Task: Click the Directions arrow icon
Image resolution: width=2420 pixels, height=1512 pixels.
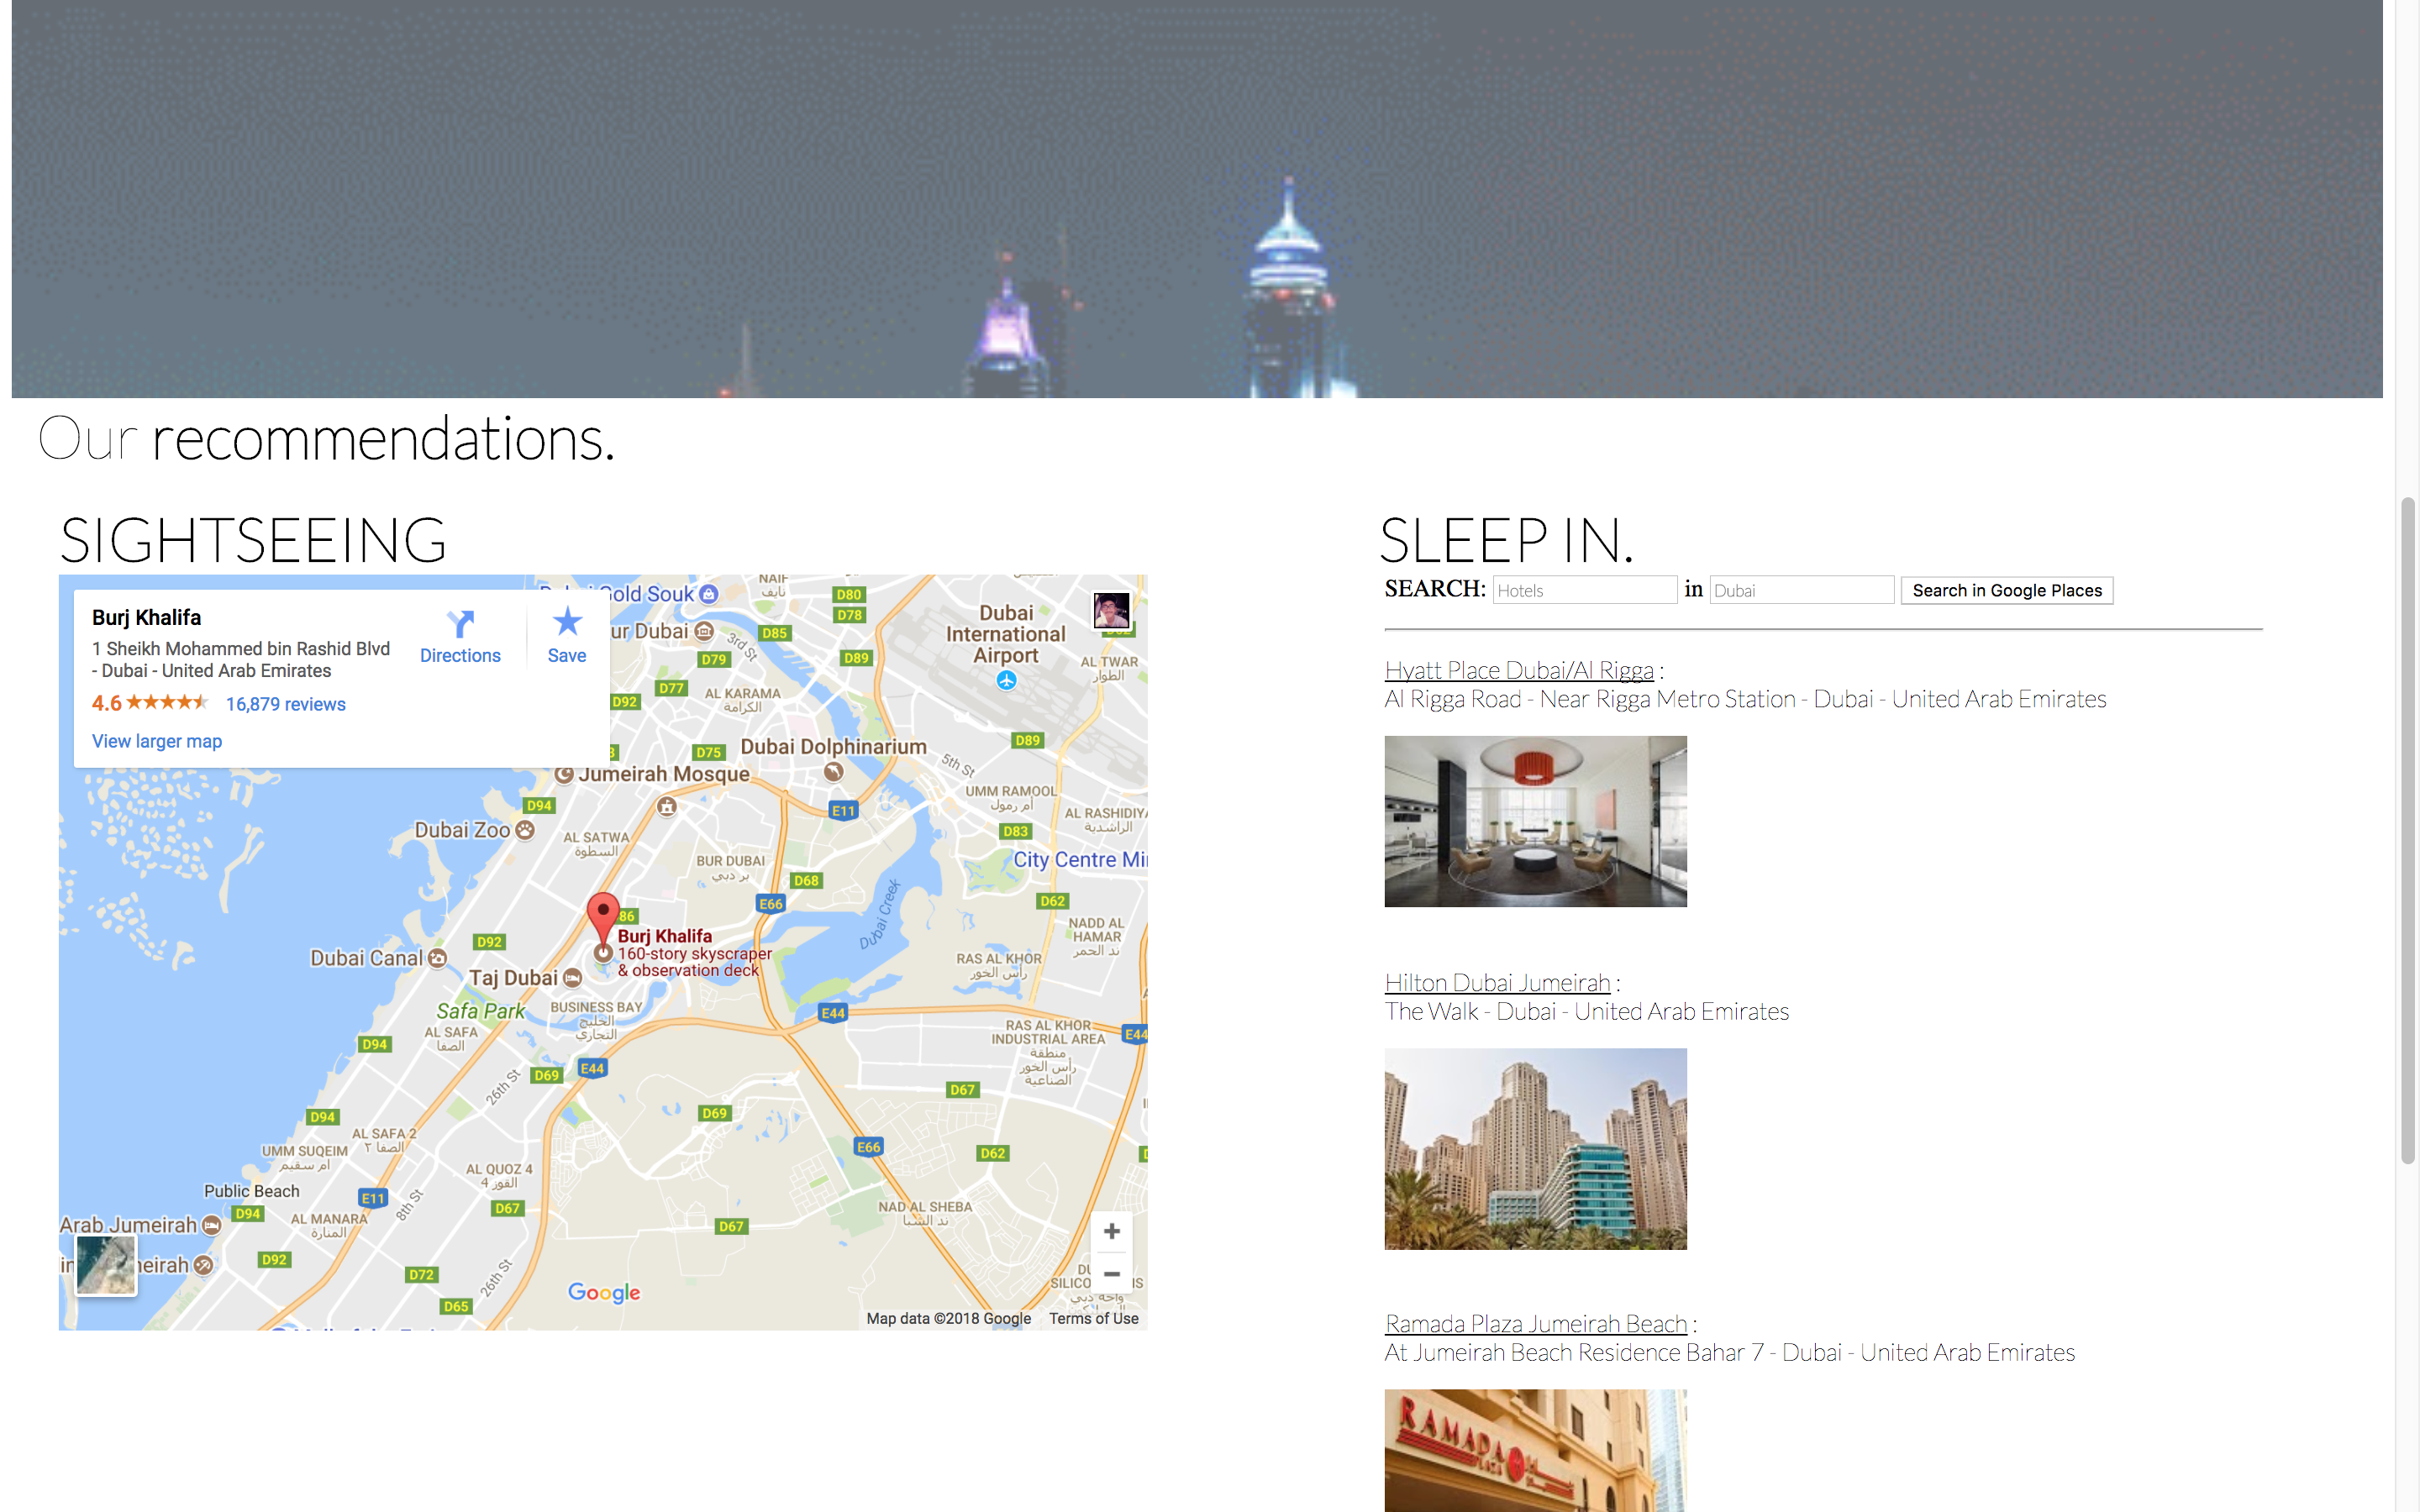Action: 460,624
